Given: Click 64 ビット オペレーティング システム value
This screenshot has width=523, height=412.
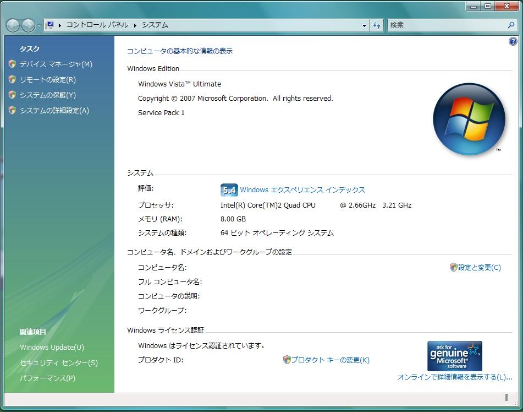Looking at the screenshot, I should (277, 232).
